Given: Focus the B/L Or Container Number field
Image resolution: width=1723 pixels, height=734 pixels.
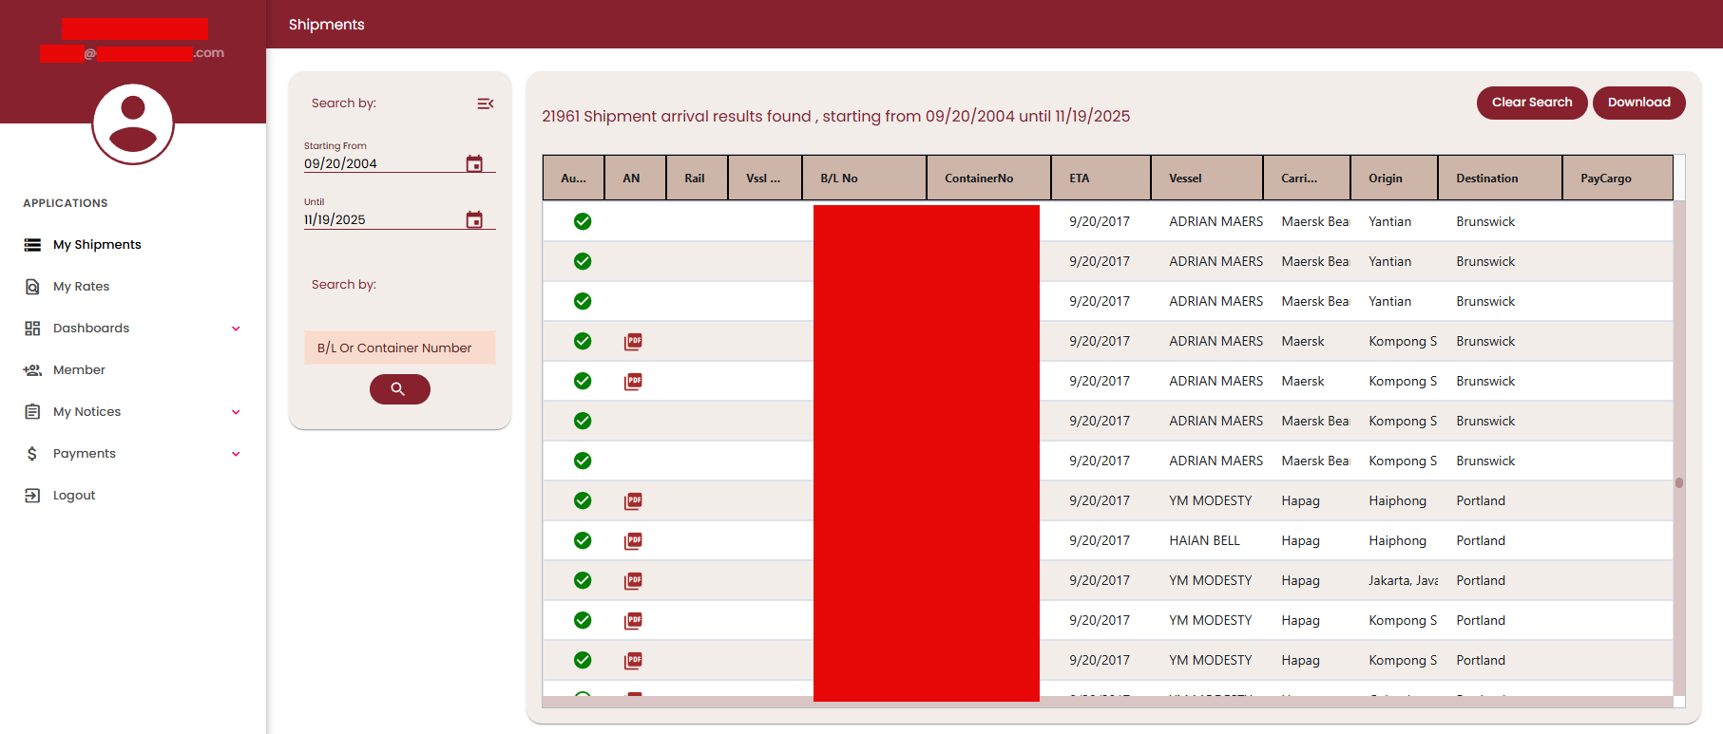Looking at the screenshot, I should pos(399,348).
